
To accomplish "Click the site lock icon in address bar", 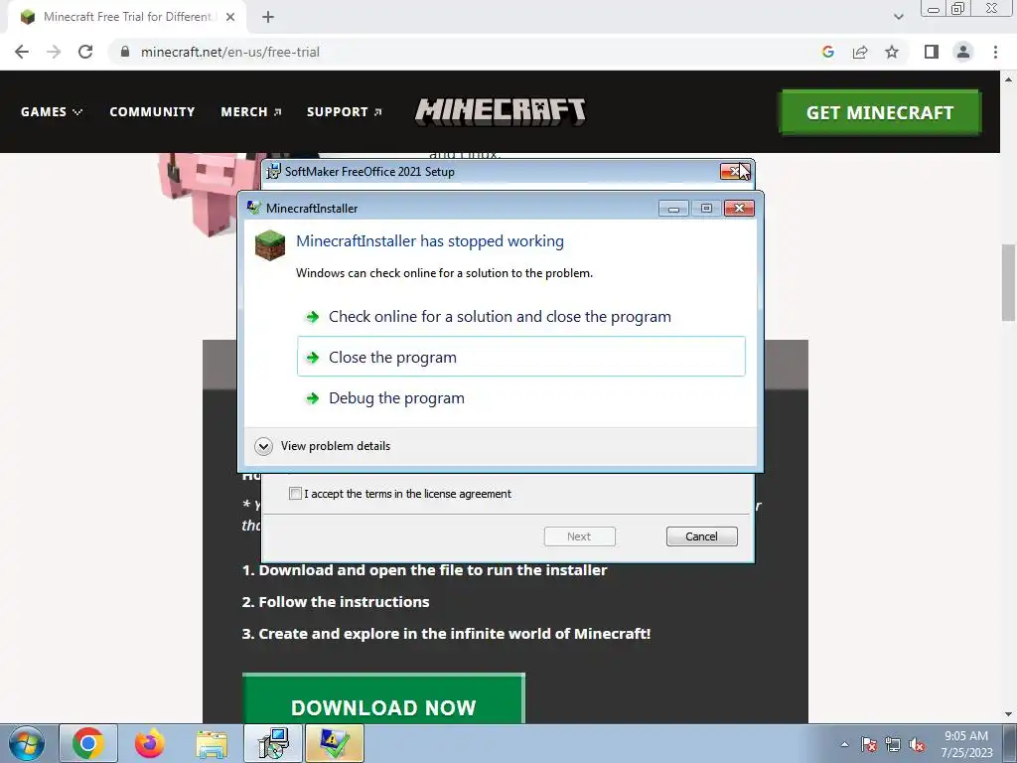I will 125,52.
